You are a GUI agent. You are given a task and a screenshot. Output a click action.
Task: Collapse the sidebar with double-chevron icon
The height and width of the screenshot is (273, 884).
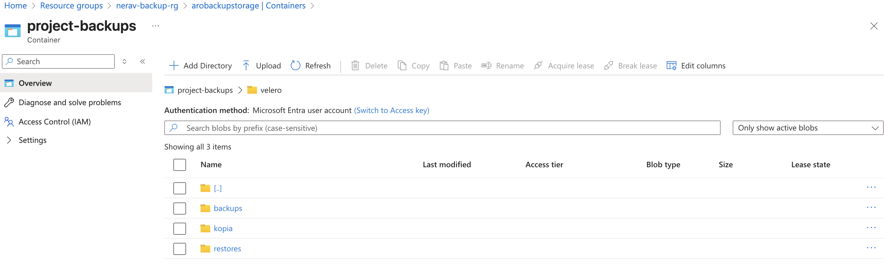pyautogui.click(x=143, y=61)
